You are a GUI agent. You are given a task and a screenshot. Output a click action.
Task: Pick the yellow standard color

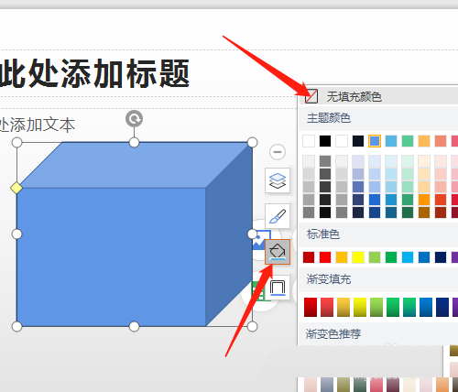(x=358, y=257)
